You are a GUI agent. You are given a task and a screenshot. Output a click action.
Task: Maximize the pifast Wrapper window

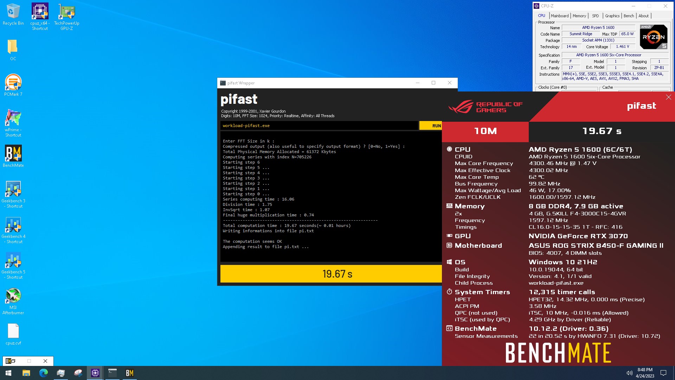[x=433, y=83]
